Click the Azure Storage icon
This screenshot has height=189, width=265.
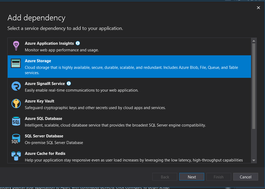pyautogui.click(x=16, y=64)
